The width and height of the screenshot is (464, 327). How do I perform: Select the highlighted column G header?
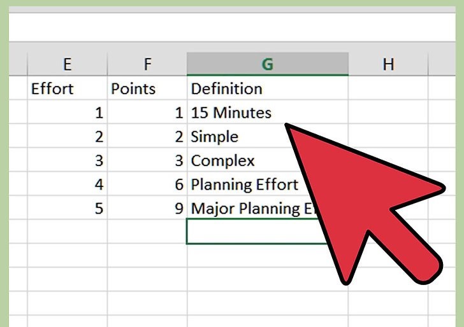[268, 64]
